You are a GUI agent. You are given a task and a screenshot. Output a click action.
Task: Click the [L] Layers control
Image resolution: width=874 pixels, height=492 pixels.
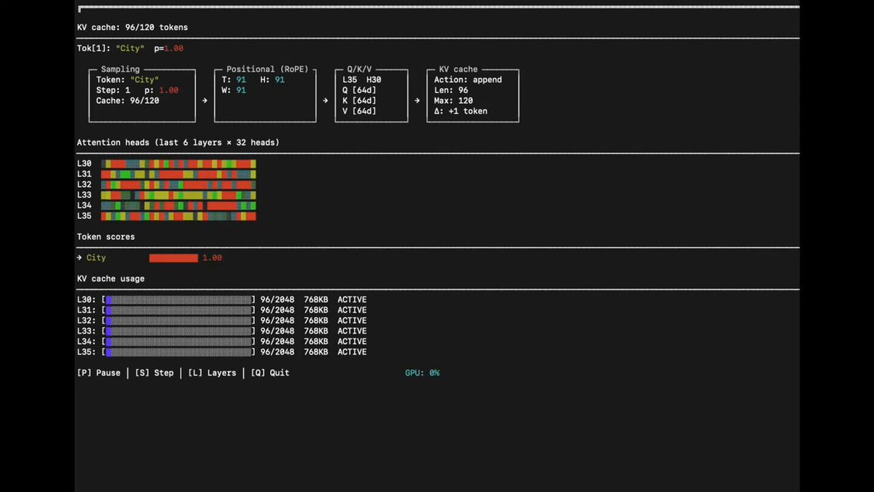[212, 372]
